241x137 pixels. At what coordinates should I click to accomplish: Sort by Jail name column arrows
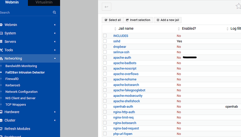115,29
